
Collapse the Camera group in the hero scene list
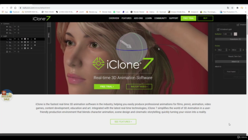pos(2,24)
